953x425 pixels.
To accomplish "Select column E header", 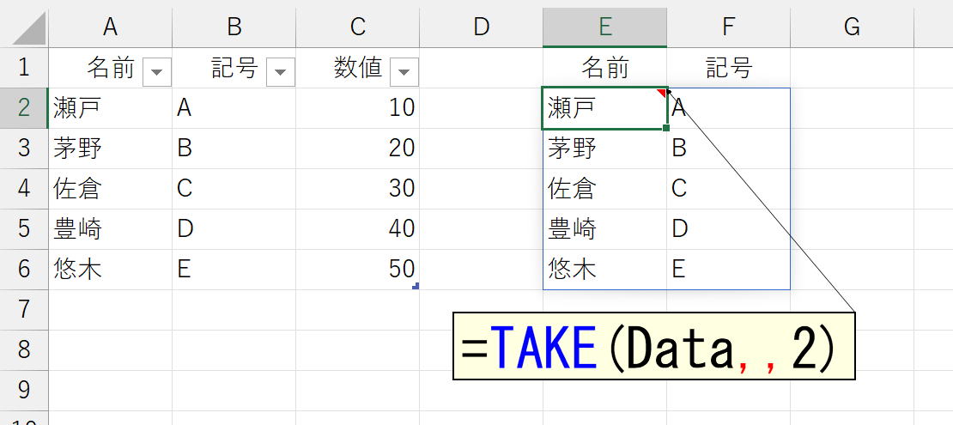I will (x=604, y=27).
